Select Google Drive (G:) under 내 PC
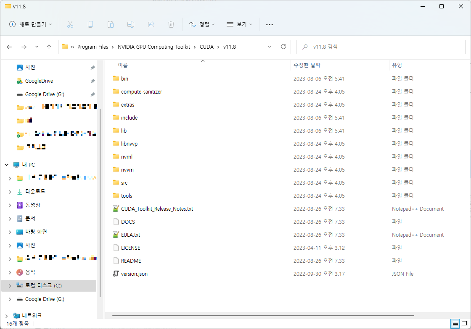This screenshot has width=471, height=329. pos(45,299)
